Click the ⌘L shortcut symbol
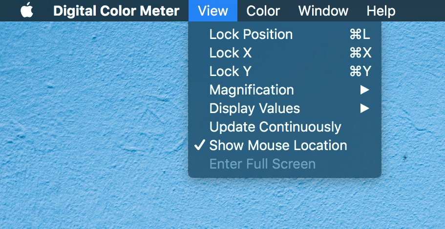 tap(360, 34)
